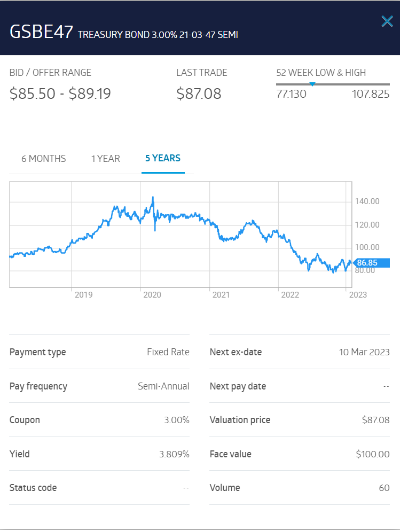Switch chart to 1 YEAR view
Screen dimensions: 400x530
[105, 159]
